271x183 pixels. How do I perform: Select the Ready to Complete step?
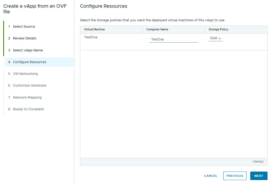click(28, 109)
